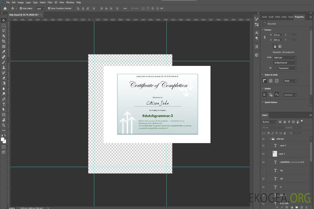
Task: Click the Home icon in options bar
Action: pyautogui.click(x=5, y=8)
